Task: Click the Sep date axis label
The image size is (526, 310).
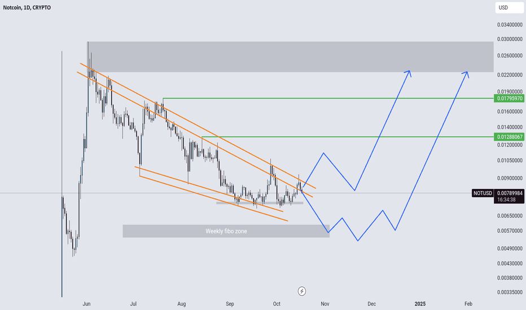Action: click(230, 304)
